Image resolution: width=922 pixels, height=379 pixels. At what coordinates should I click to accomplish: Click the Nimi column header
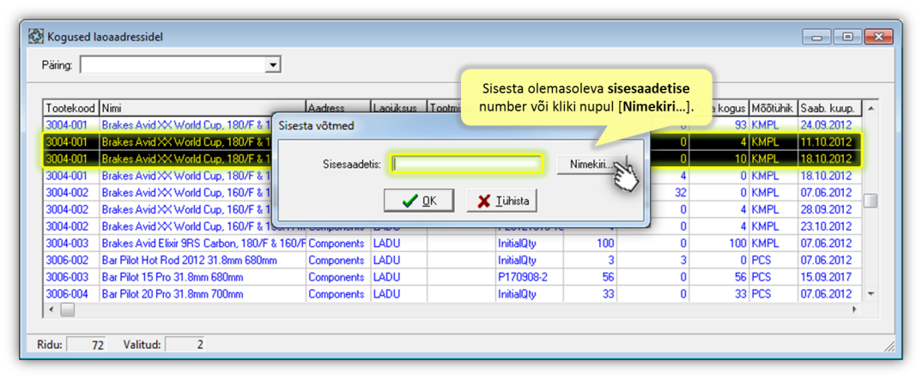tap(202, 109)
